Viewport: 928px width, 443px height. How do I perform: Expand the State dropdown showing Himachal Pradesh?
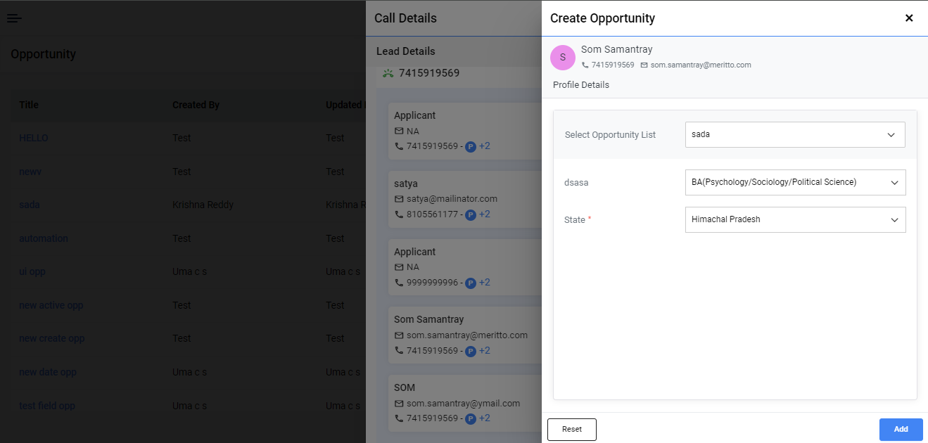(x=795, y=219)
